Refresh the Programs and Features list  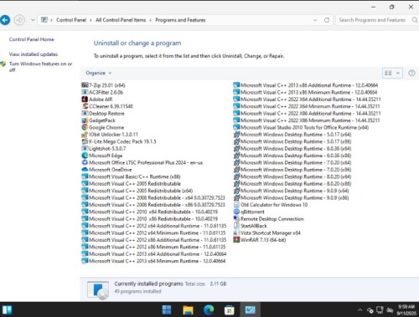coord(327,20)
